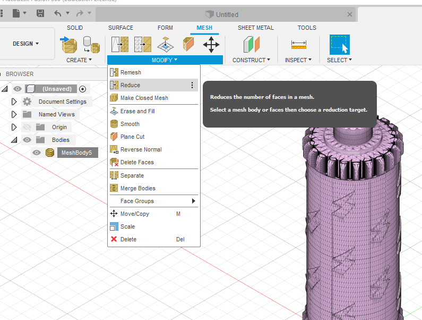Screen dimensions: 422x320
Task: Choose Merge Bodies menu entry
Action: point(154,188)
